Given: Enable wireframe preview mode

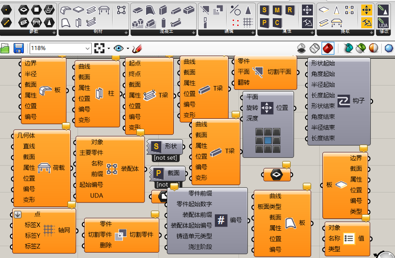Looking at the screenshot, I should (x=314, y=48).
